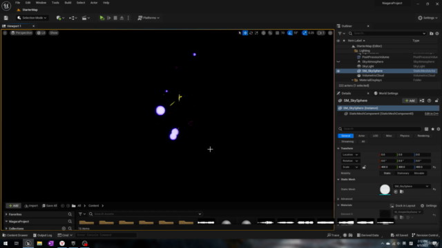The height and width of the screenshot is (248, 442).
Task: Switch to the World Settings tab
Action: (386, 94)
